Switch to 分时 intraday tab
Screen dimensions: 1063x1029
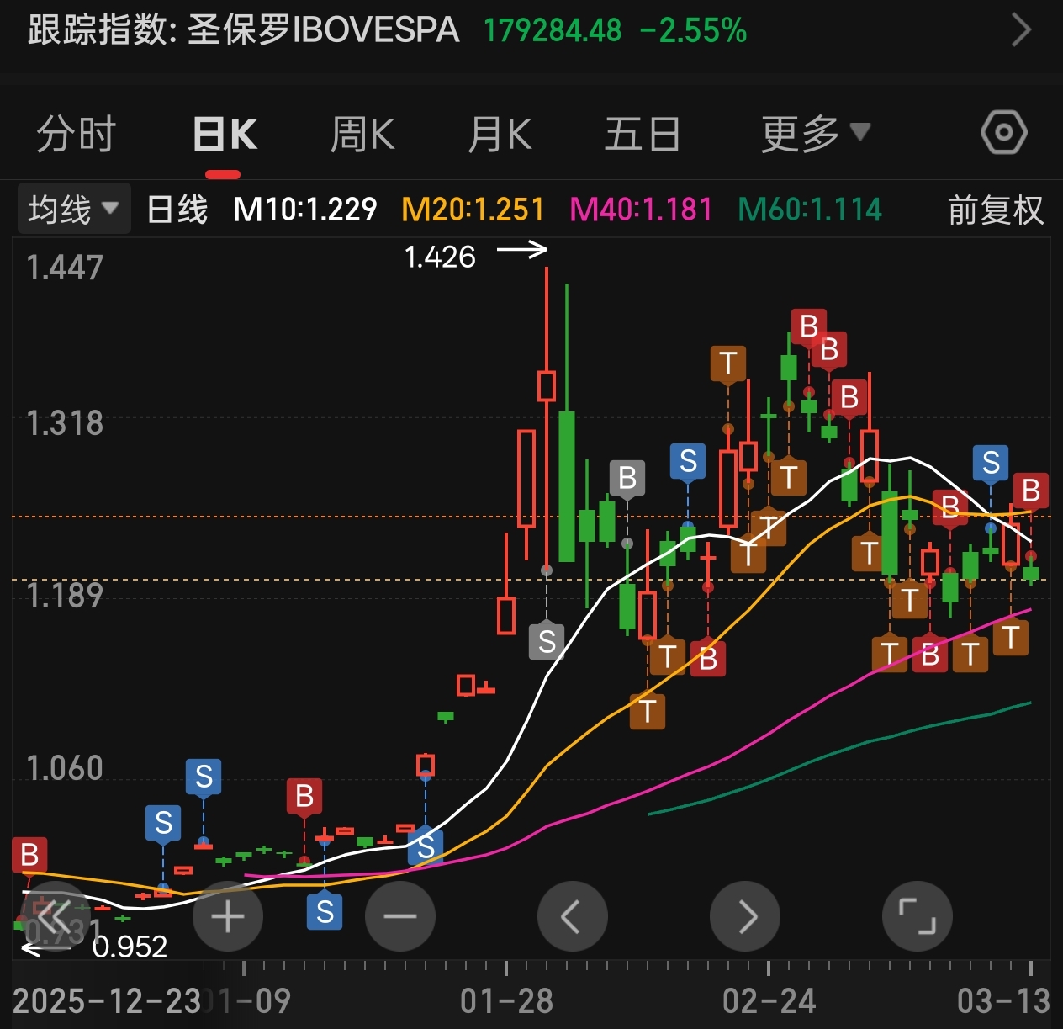pos(76,135)
